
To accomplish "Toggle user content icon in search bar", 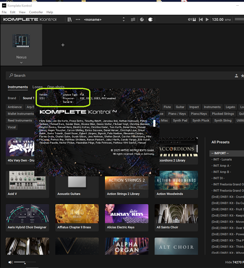I will [236, 76].
